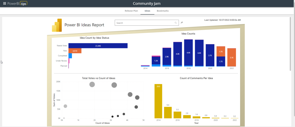Click inside the Search input box
The height and width of the screenshot is (127, 295).
pos(144,23)
